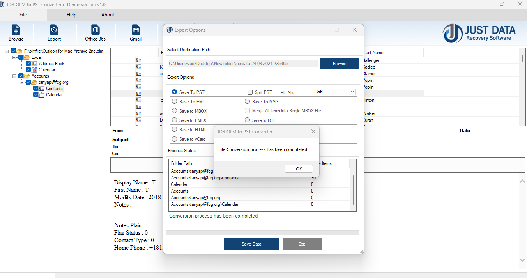
Task: Click contact icon in Walker row
Action: (138, 113)
